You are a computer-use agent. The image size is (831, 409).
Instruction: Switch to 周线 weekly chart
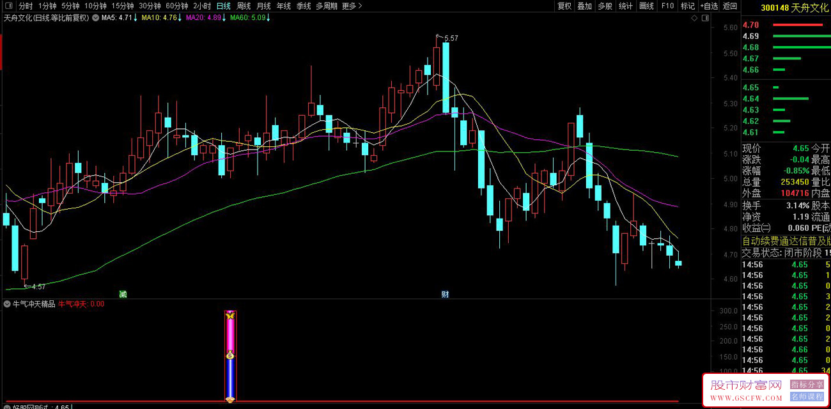244,6
